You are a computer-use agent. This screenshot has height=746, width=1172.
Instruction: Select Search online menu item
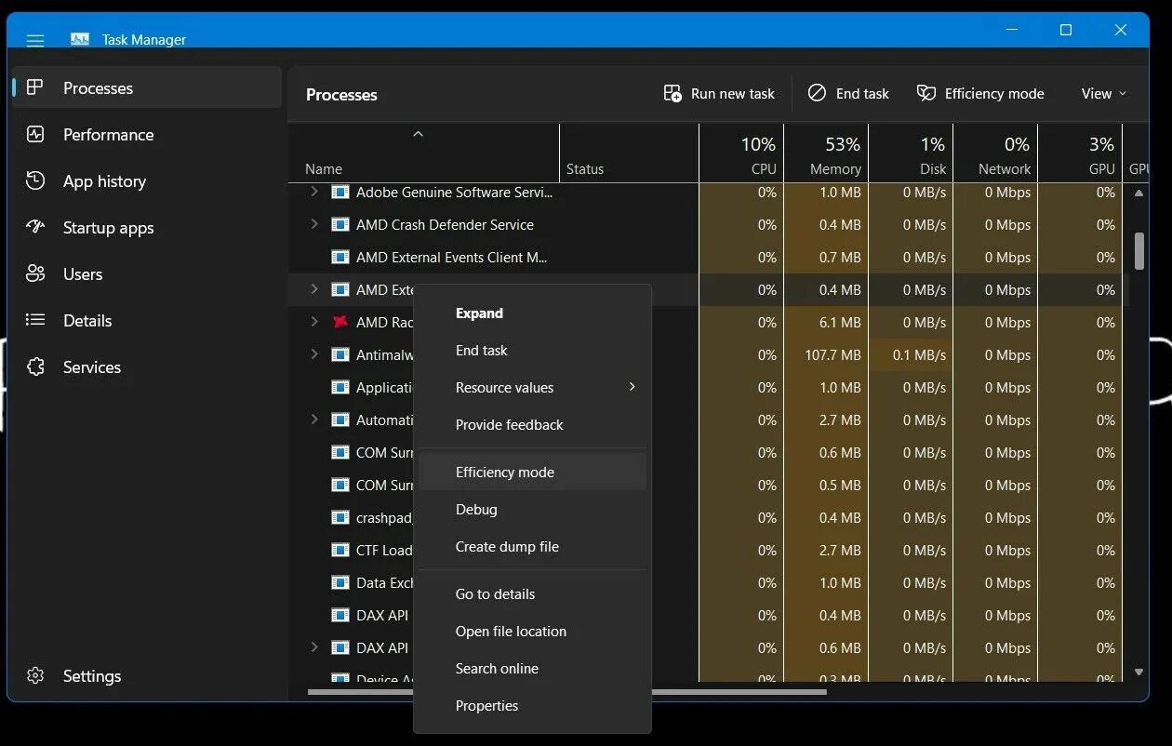(x=532, y=669)
